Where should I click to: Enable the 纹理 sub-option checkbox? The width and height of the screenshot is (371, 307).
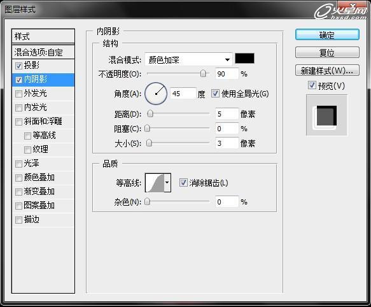point(27,150)
